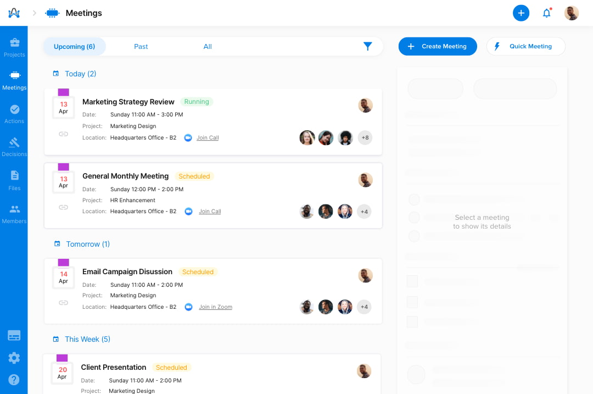Click Zoom icon in Email Campaign Disussion

[188, 307]
